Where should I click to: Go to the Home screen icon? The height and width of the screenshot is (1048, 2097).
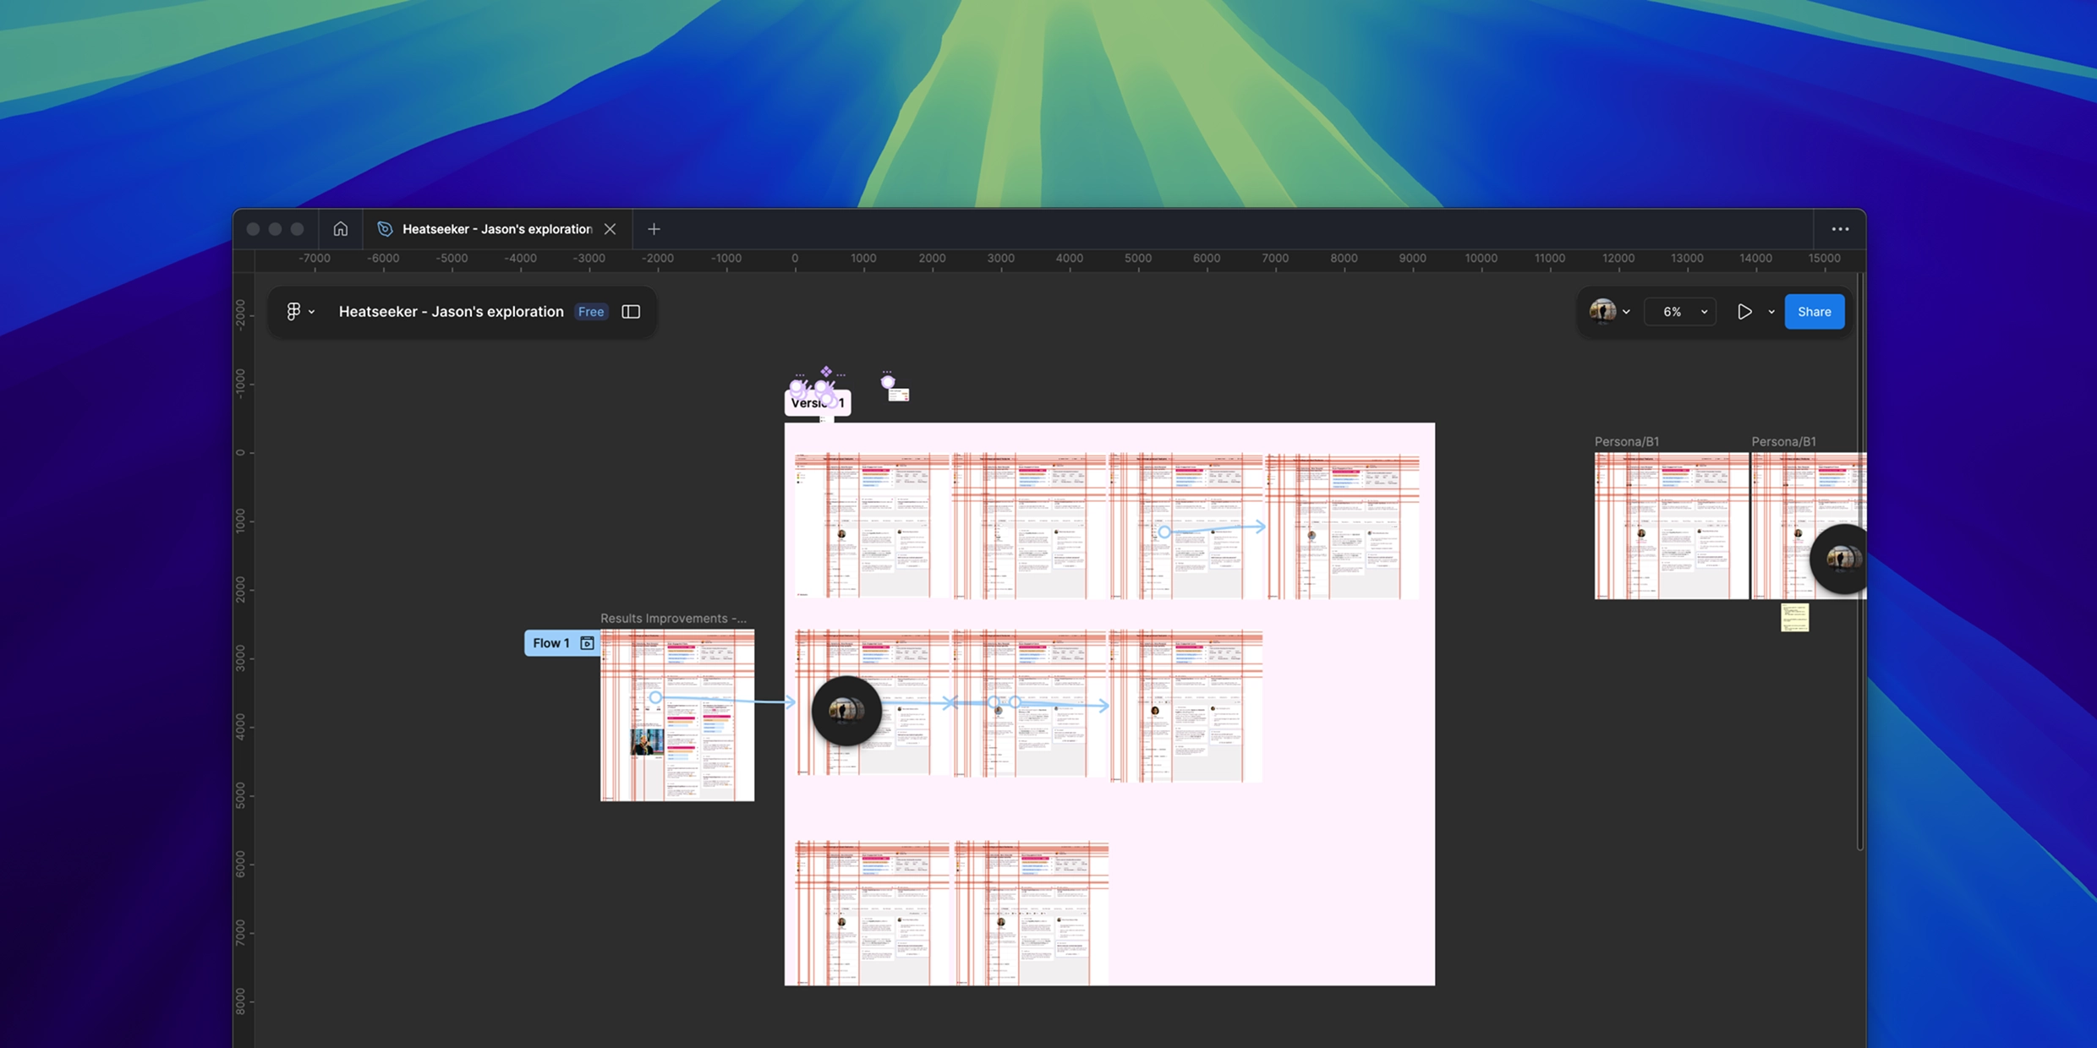pyautogui.click(x=340, y=229)
